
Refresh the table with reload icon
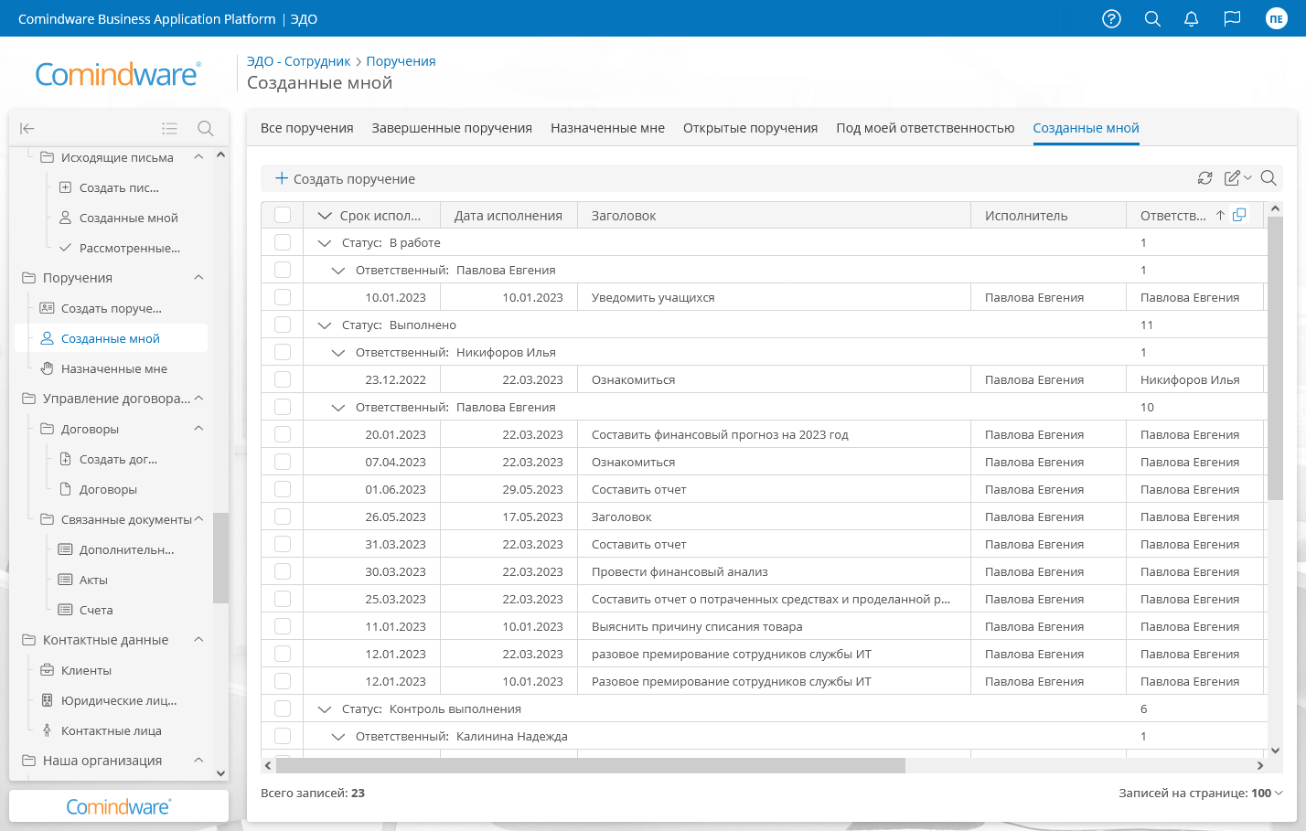[1205, 178]
